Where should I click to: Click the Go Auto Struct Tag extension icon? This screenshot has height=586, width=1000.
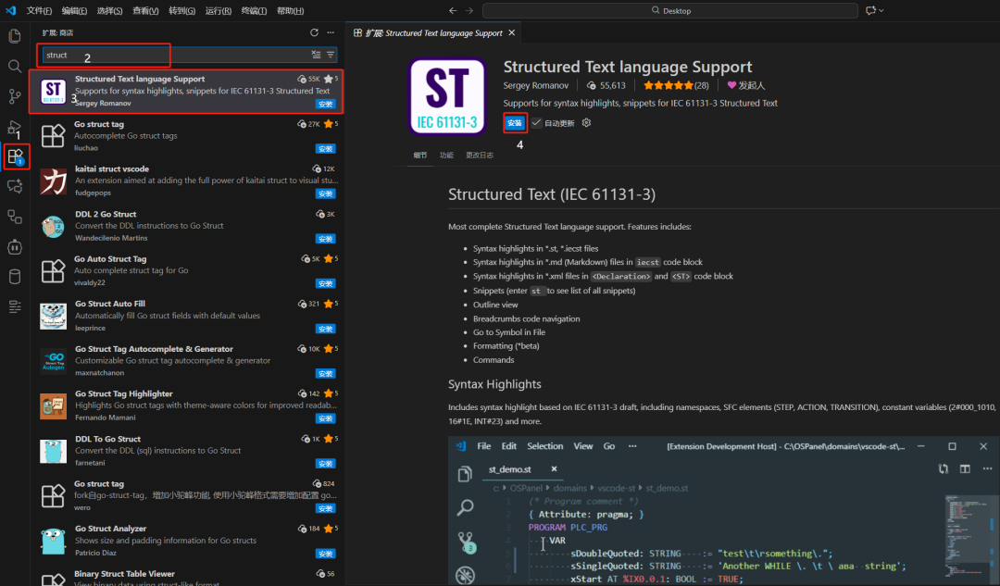[53, 271]
